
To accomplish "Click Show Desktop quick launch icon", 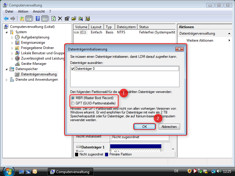I will click(x=21, y=172).
